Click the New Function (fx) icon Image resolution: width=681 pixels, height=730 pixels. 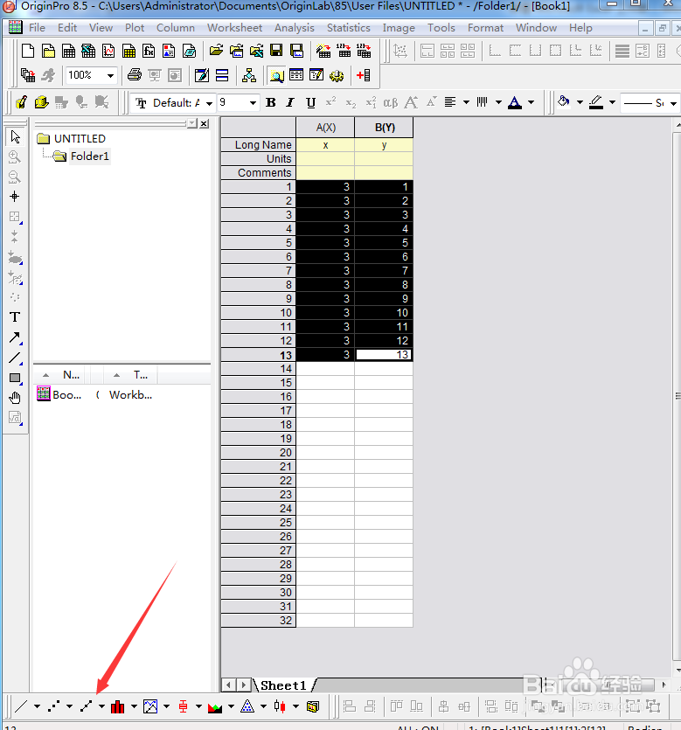[x=149, y=51]
